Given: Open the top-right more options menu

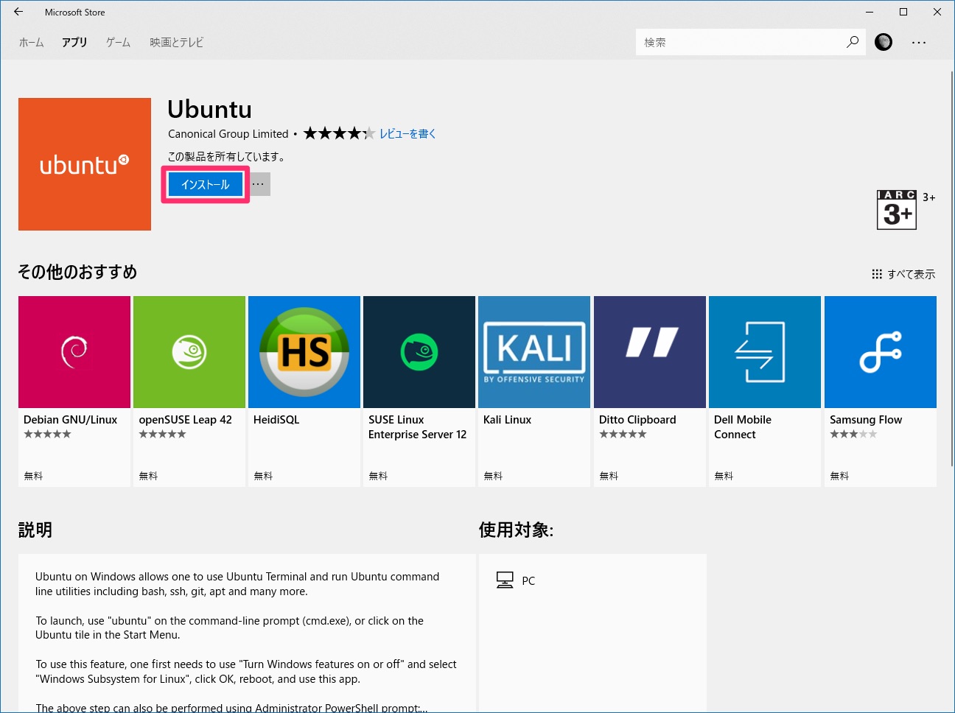Looking at the screenshot, I should pyautogui.click(x=919, y=43).
